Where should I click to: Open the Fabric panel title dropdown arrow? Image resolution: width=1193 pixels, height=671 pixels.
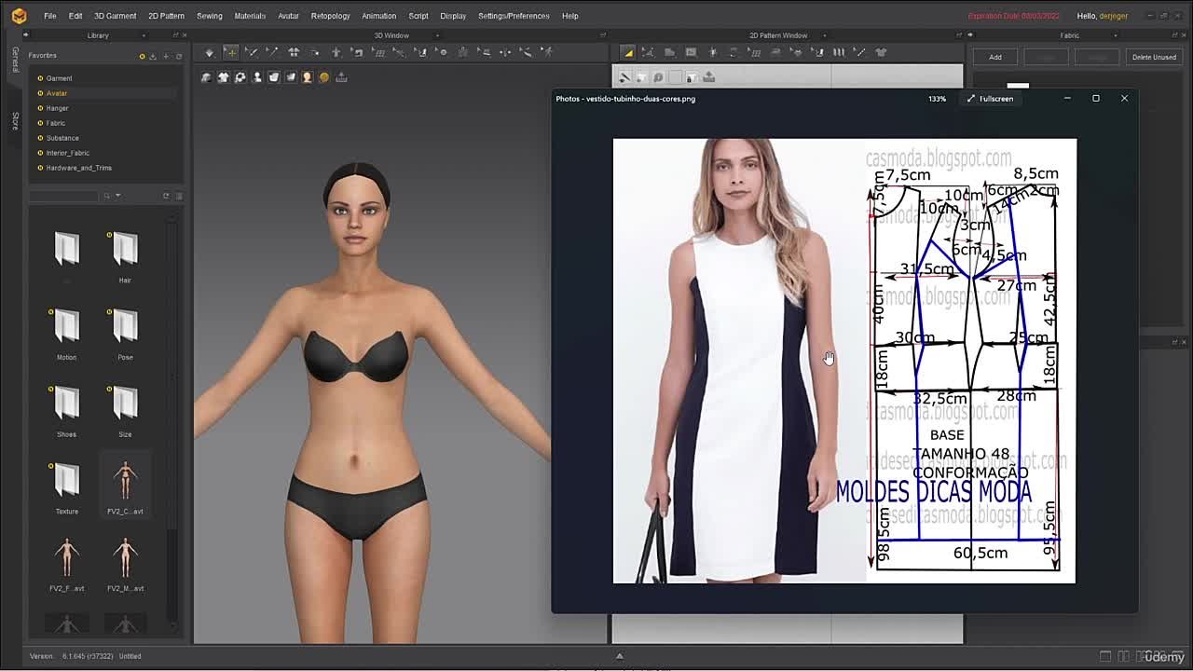click(1116, 35)
